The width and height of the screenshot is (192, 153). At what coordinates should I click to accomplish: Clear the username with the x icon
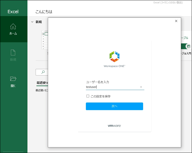tap(141, 87)
